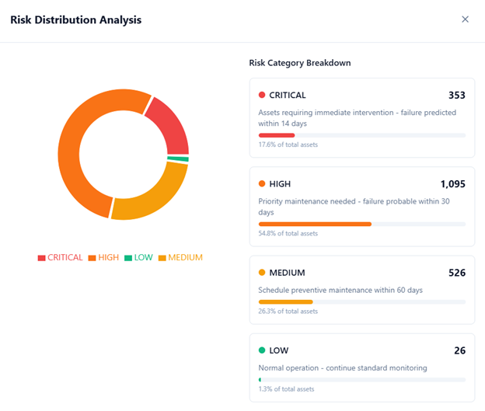Click the orange dot beside HIGH card title
Image resolution: width=485 pixels, height=411 pixels.
(x=262, y=184)
